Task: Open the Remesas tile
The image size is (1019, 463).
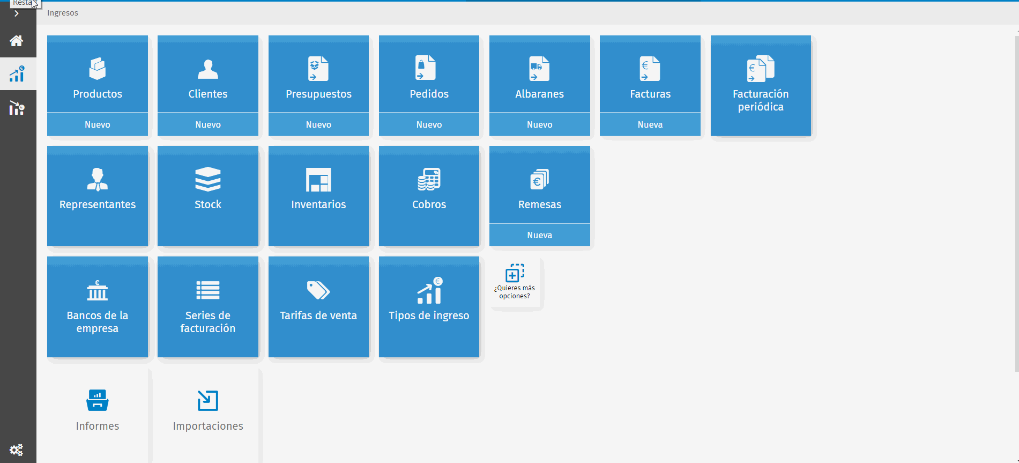Action: tap(540, 185)
